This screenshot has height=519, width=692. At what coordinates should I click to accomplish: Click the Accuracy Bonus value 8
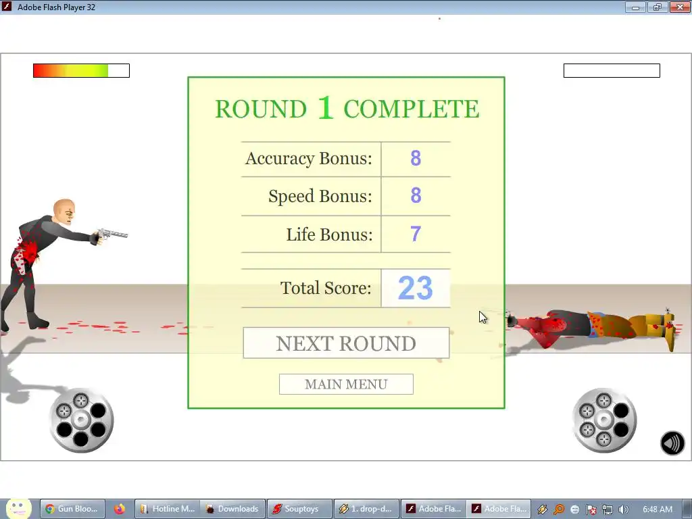[416, 158]
